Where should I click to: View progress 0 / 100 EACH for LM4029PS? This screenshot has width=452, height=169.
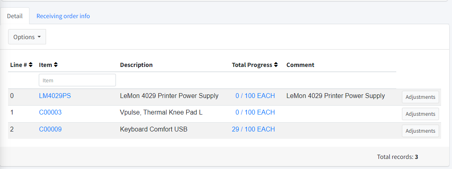tap(255, 96)
